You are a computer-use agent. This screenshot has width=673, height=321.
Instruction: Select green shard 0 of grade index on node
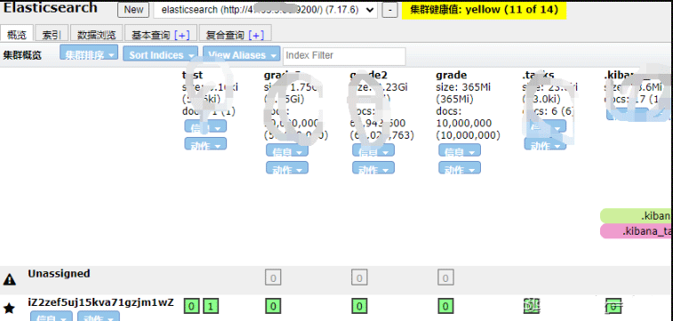(x=445, y=307)
